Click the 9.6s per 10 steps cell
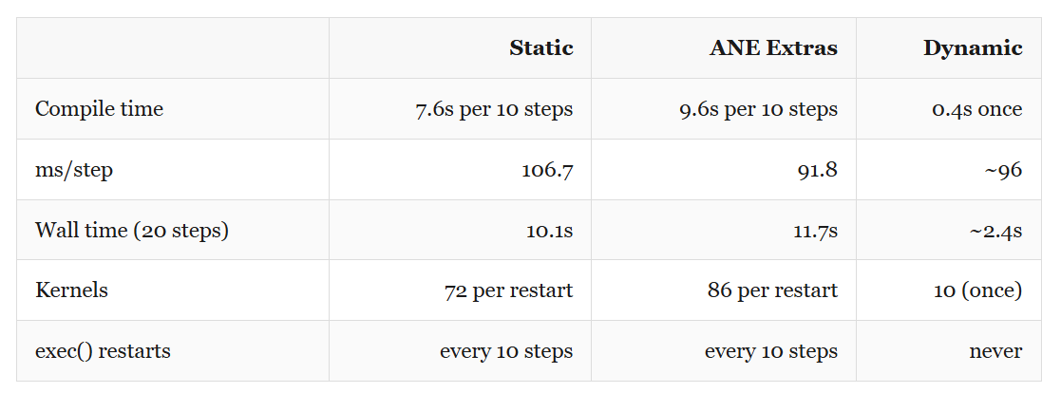Image resolution: width=1061 pixels, height=393 pixels. [759, 109]
